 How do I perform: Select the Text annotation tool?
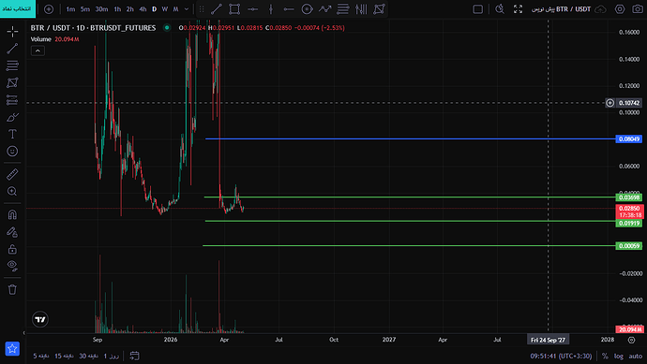12,134
